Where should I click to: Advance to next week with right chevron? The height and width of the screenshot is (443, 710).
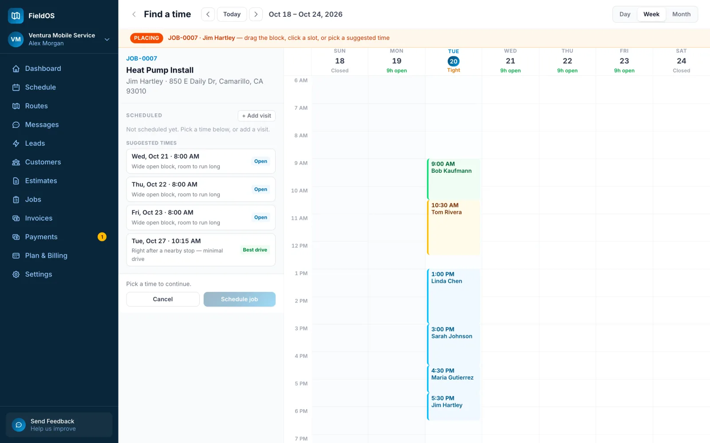(256, 14)
